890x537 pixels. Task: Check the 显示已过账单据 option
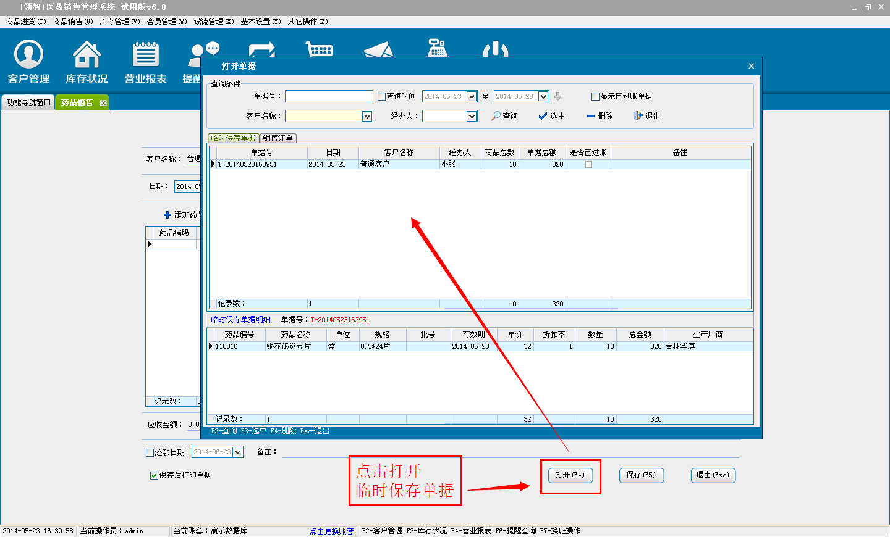click(595, 96)
